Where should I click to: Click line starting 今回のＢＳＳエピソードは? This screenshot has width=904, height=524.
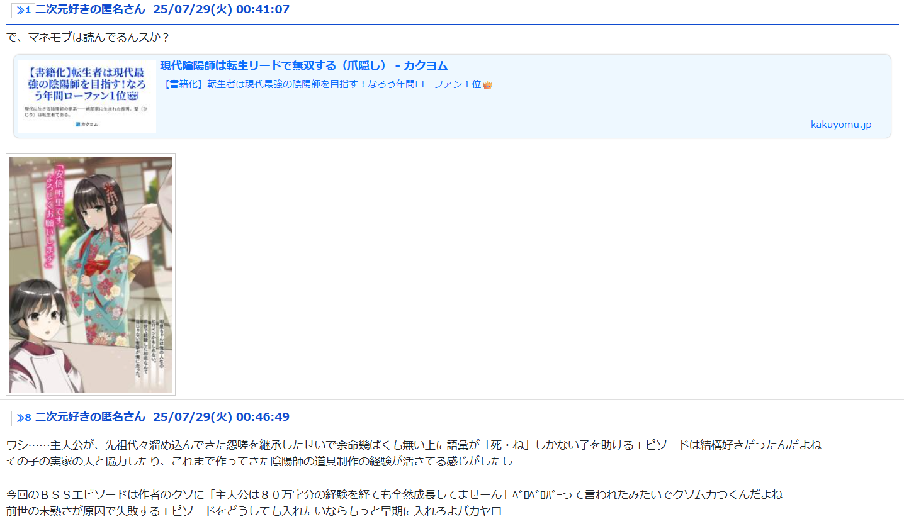tap(394, 494)
